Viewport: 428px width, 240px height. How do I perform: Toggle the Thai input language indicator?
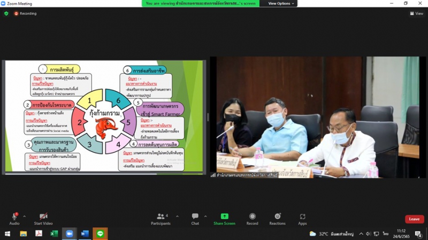(385, 234)
